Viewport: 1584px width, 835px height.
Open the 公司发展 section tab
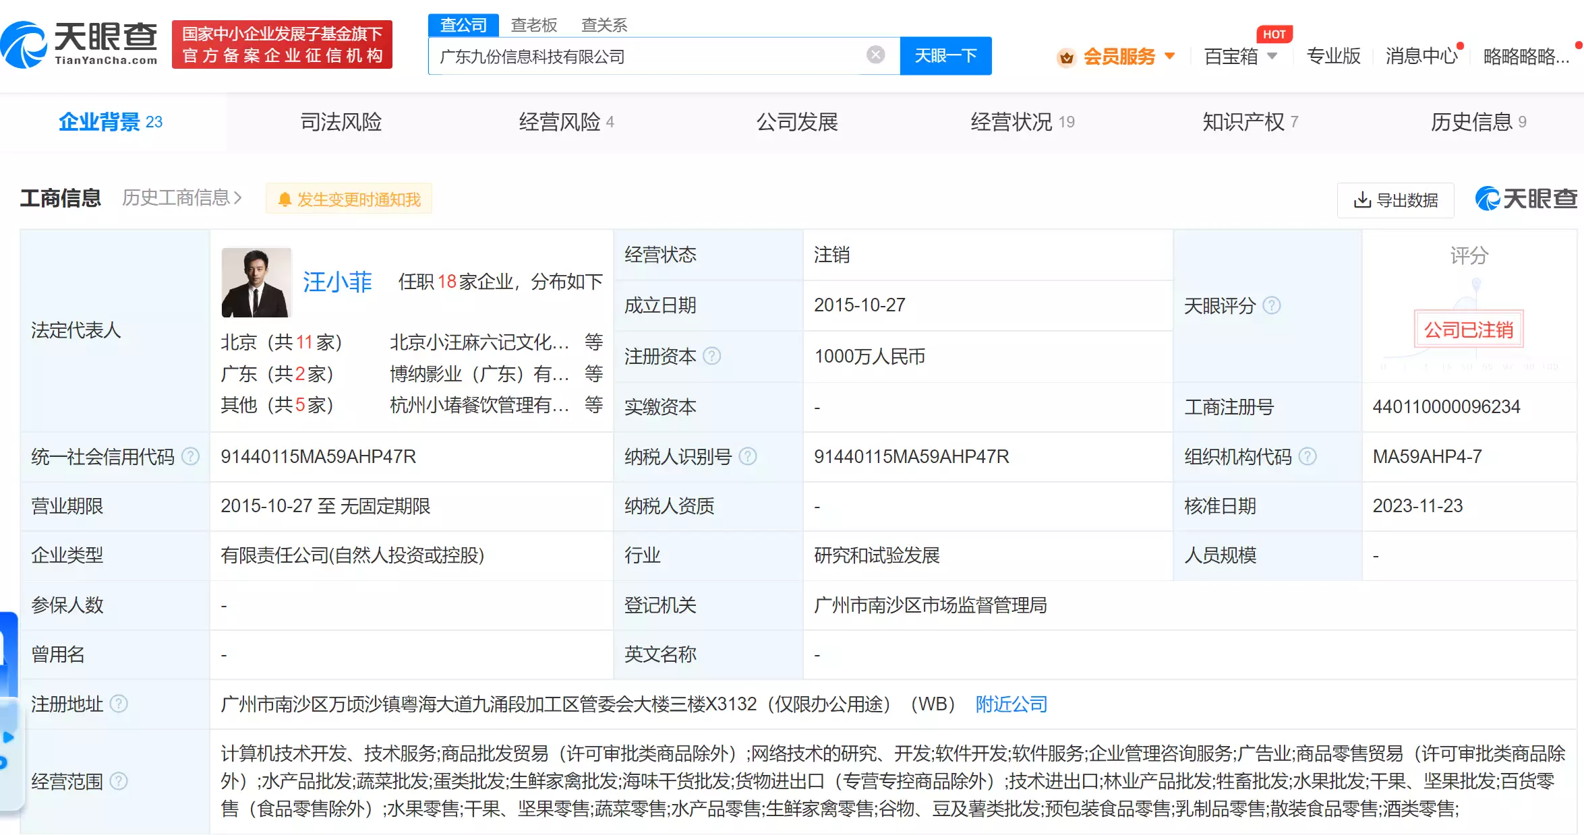[797, 122]
